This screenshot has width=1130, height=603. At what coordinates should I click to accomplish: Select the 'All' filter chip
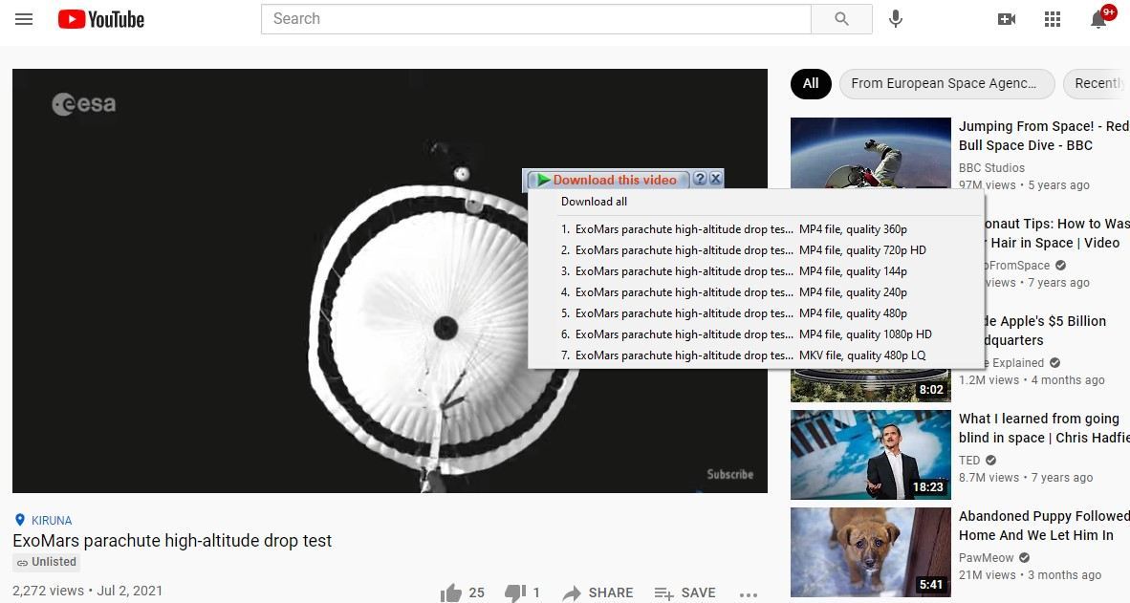pos(811,84)
